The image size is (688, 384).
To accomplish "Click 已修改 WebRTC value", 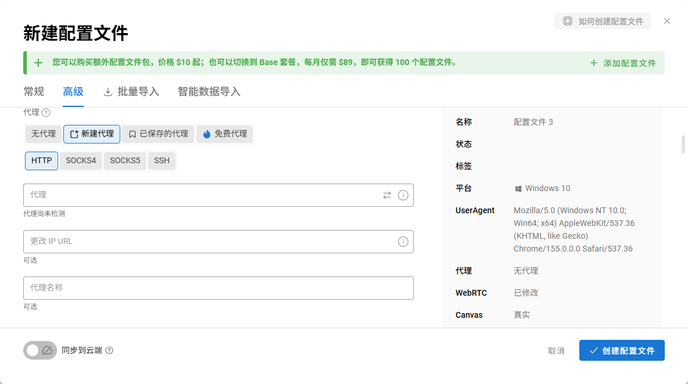I will tap(526, 293).
